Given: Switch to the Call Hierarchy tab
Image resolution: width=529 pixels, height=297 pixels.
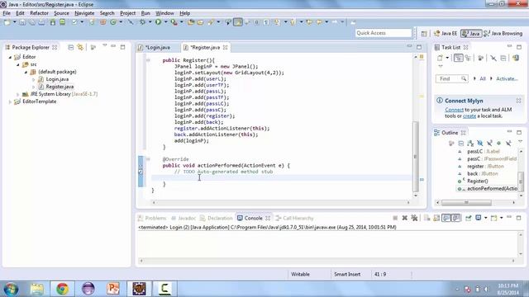Looking at the screenshot, I should point(294,218).
